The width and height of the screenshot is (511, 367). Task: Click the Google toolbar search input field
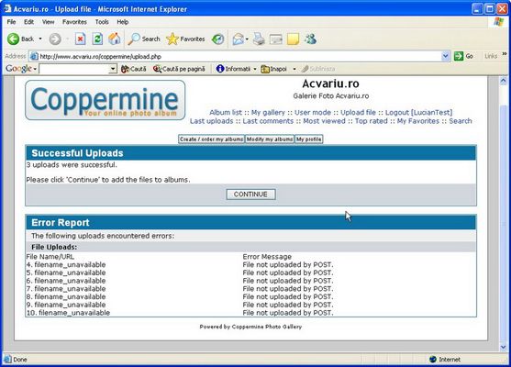coord(74,69)
